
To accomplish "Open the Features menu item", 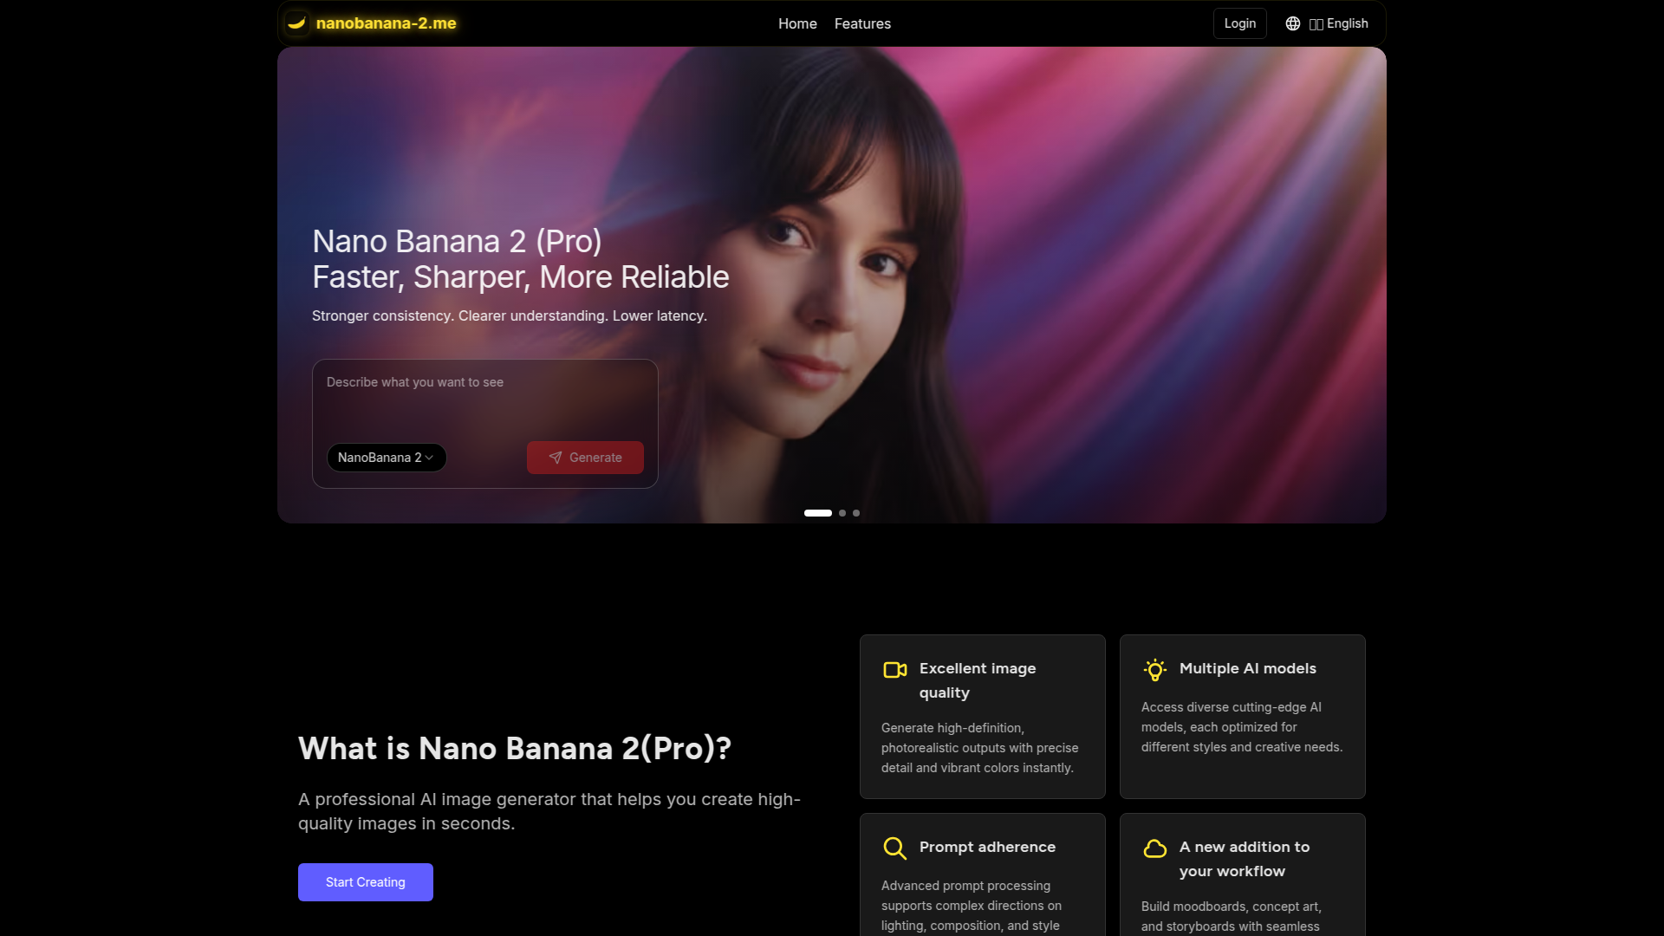I will [x=862, y=23].
